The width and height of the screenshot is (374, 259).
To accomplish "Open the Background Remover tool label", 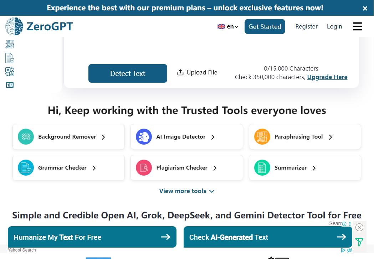I will pos(67,136).
